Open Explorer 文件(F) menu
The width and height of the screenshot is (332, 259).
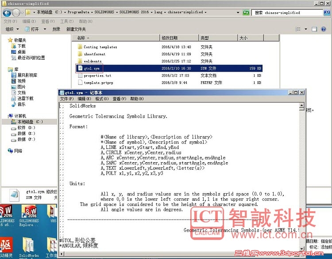(10, 21)
